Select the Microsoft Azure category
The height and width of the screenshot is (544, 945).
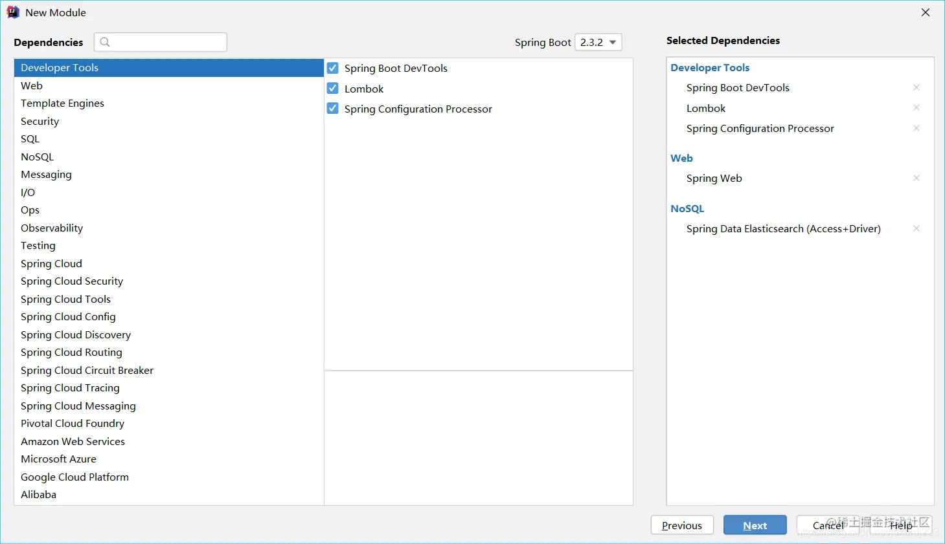click(169, 459)
